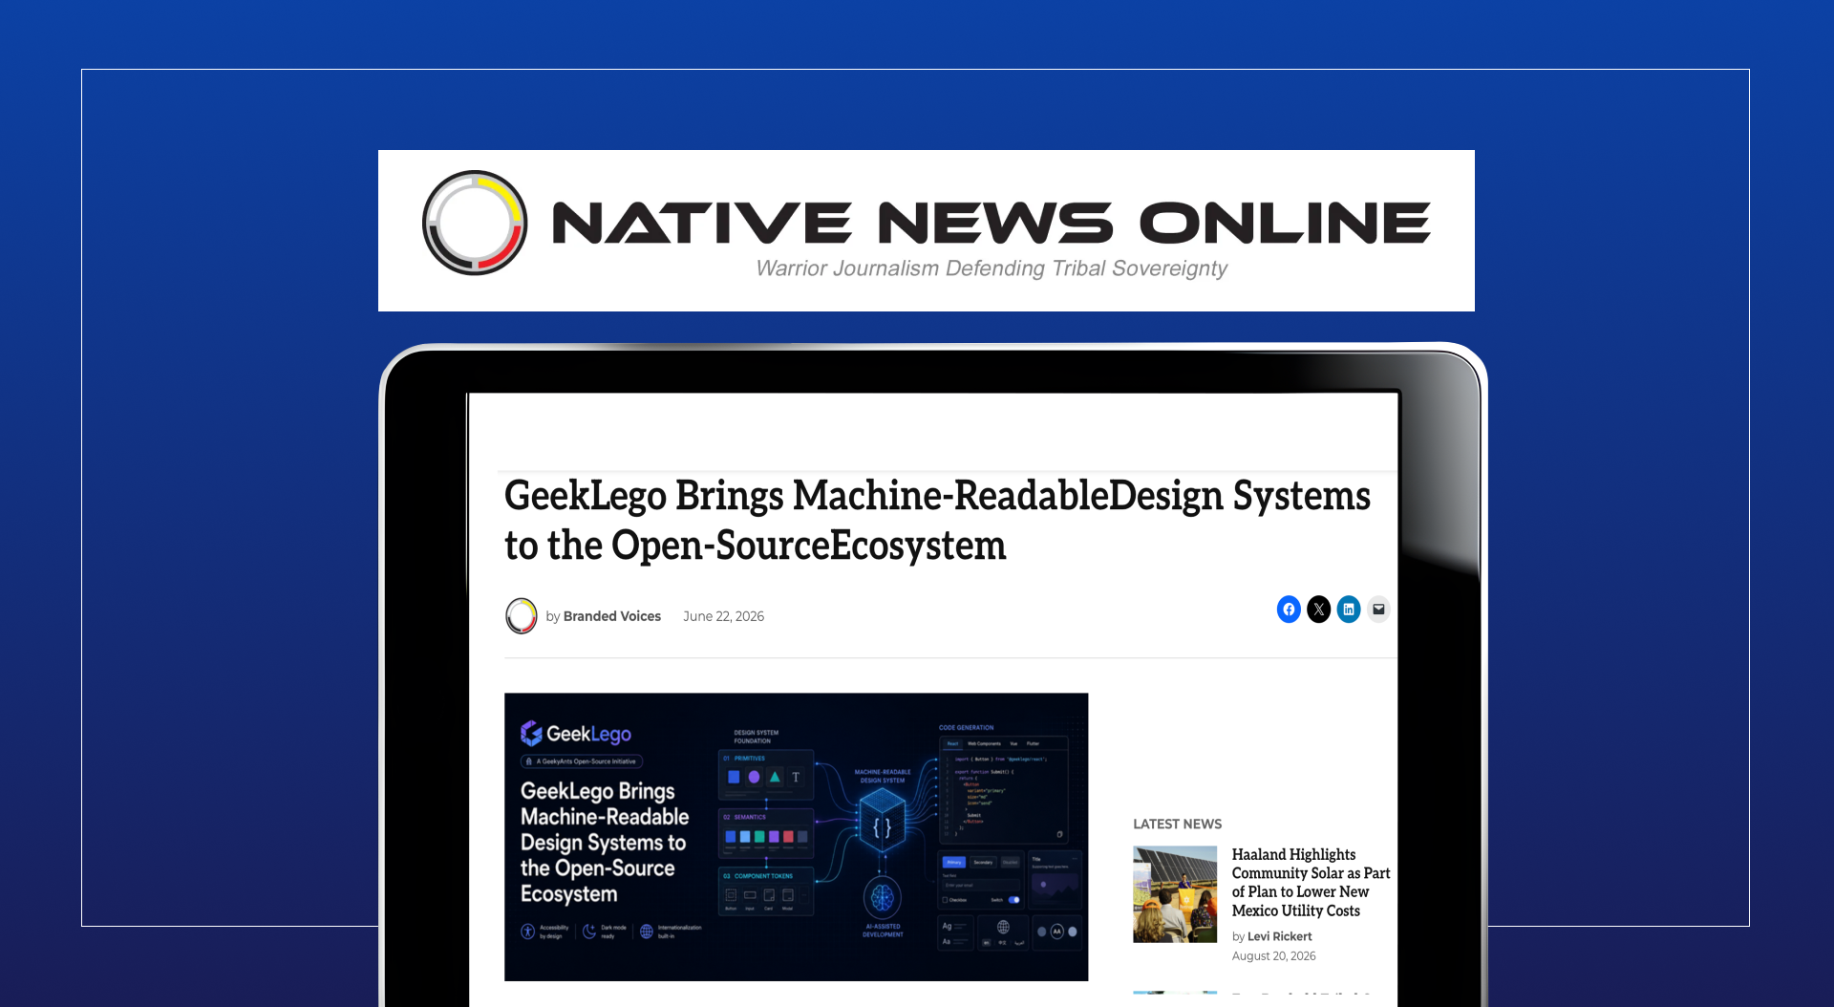Click the GeekLego logo in featured image

[576, 734]
